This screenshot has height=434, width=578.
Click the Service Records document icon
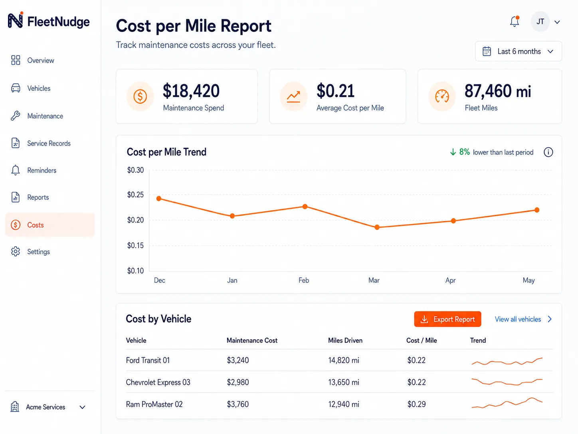pyautogui.click(x=16, y=143)
